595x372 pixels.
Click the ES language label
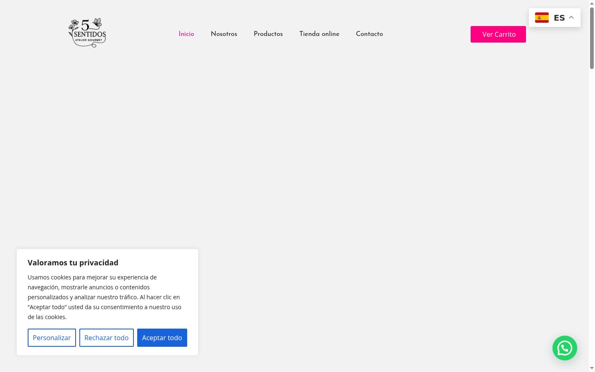click(x=559, y=18)
